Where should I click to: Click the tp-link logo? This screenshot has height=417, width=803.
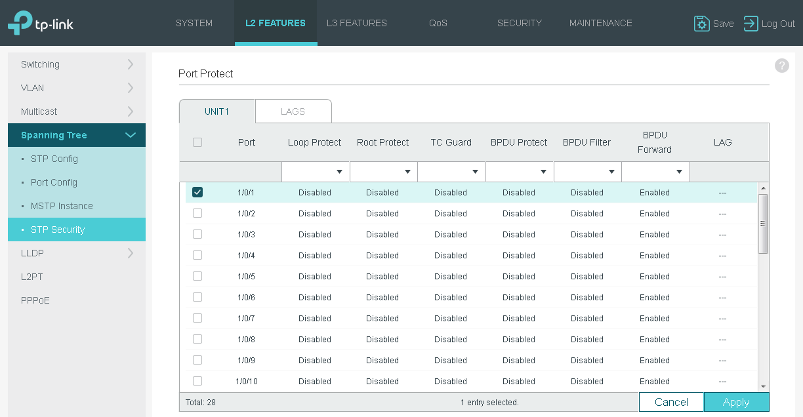point(41,23)
